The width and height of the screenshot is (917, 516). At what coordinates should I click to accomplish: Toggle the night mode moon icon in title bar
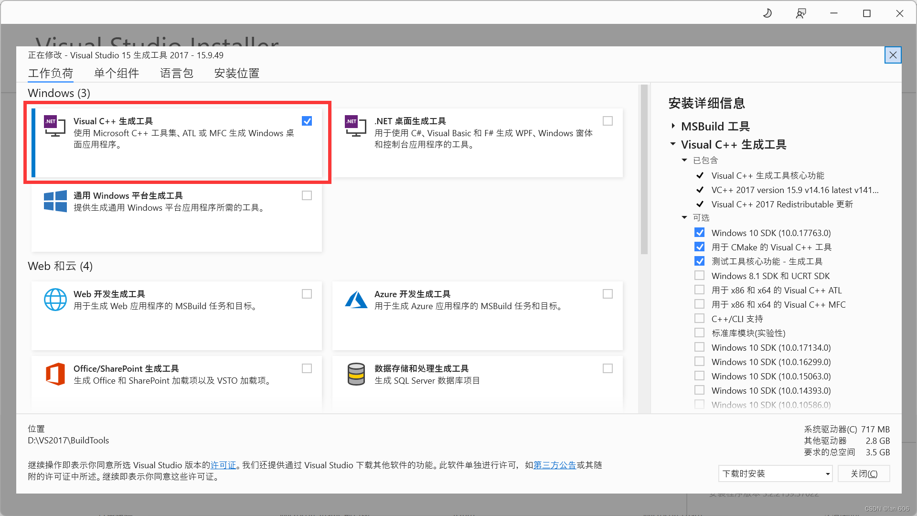tap(768, 13)
